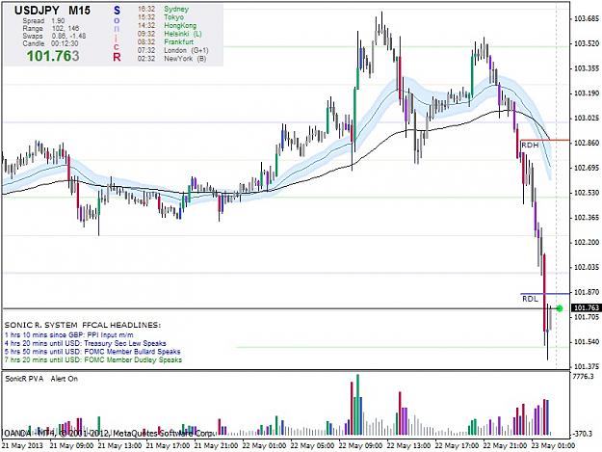Click the 102.860 price axis label

587,143
